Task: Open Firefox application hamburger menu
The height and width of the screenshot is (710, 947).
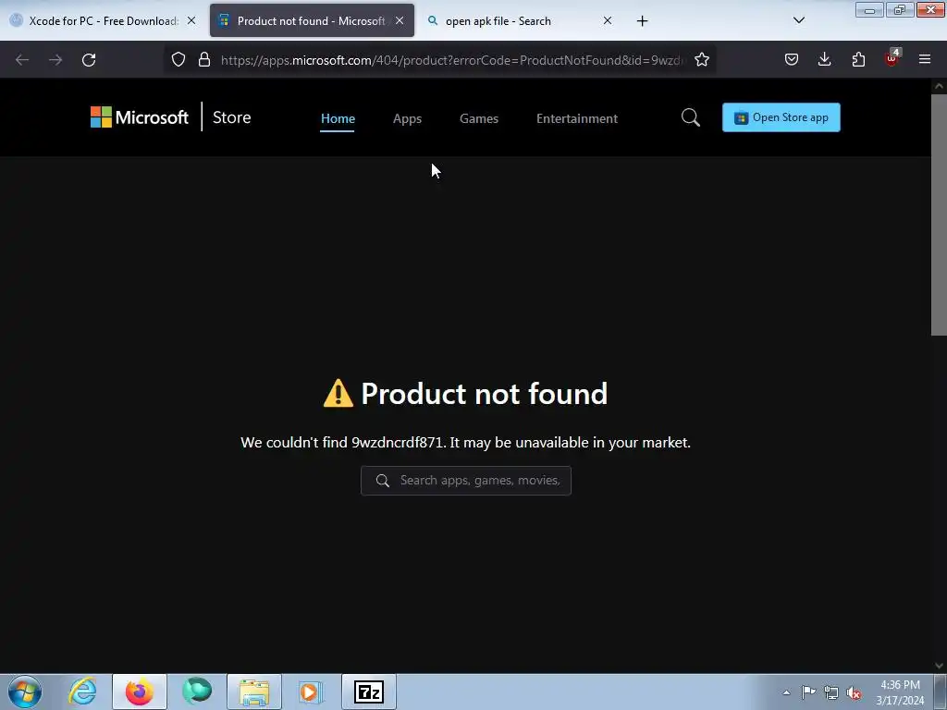Action: (x=925, y=60)
